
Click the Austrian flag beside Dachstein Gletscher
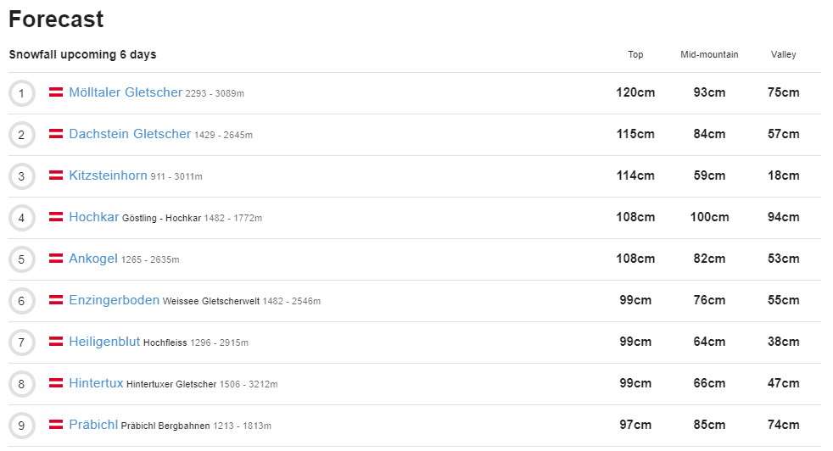[56, 134]
